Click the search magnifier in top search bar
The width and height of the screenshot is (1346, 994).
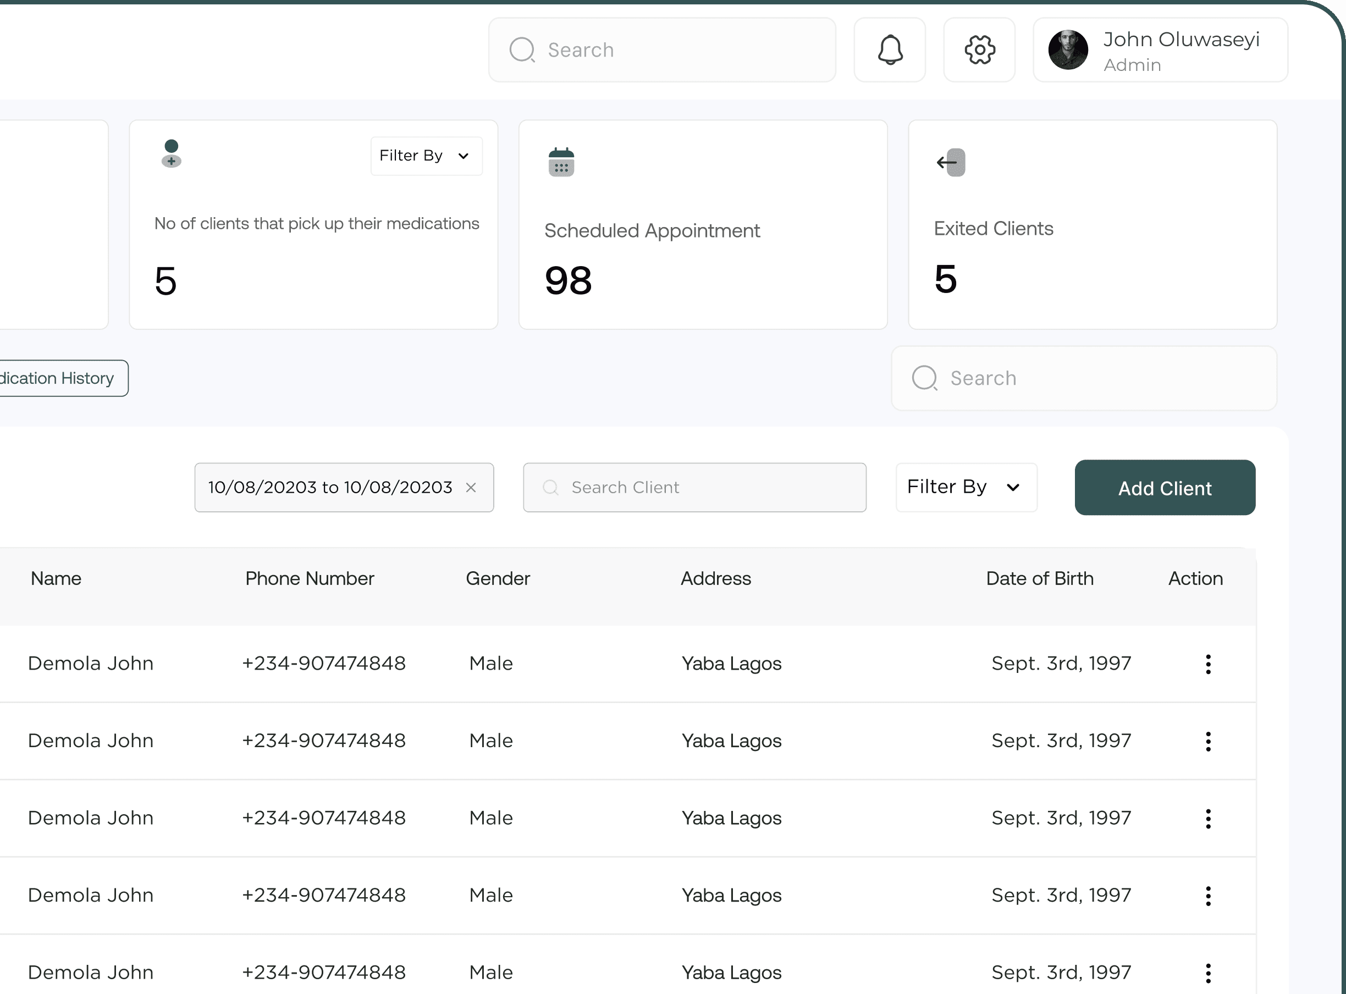click(x=522, y=49)
